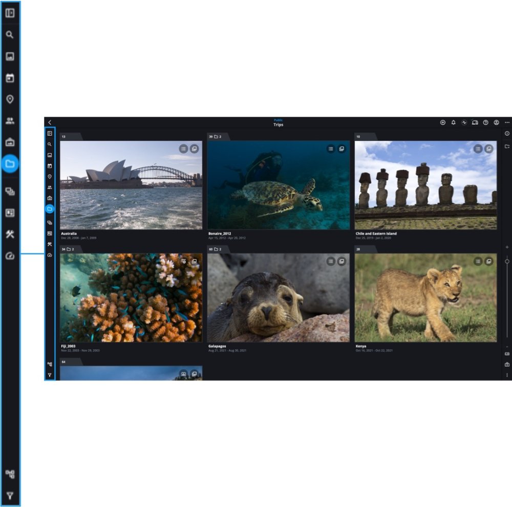Click the "Aug 21, 2021 - Aug 30, 2021" date text
This screenshot has width=512, height=507.
(227, 350)
